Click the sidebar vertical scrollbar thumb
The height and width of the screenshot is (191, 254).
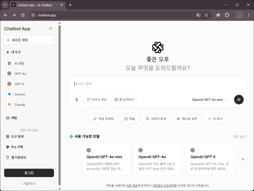tap(60, 105)
